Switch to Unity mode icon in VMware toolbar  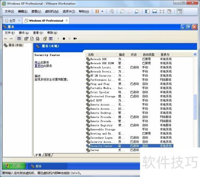click(169, 12)
